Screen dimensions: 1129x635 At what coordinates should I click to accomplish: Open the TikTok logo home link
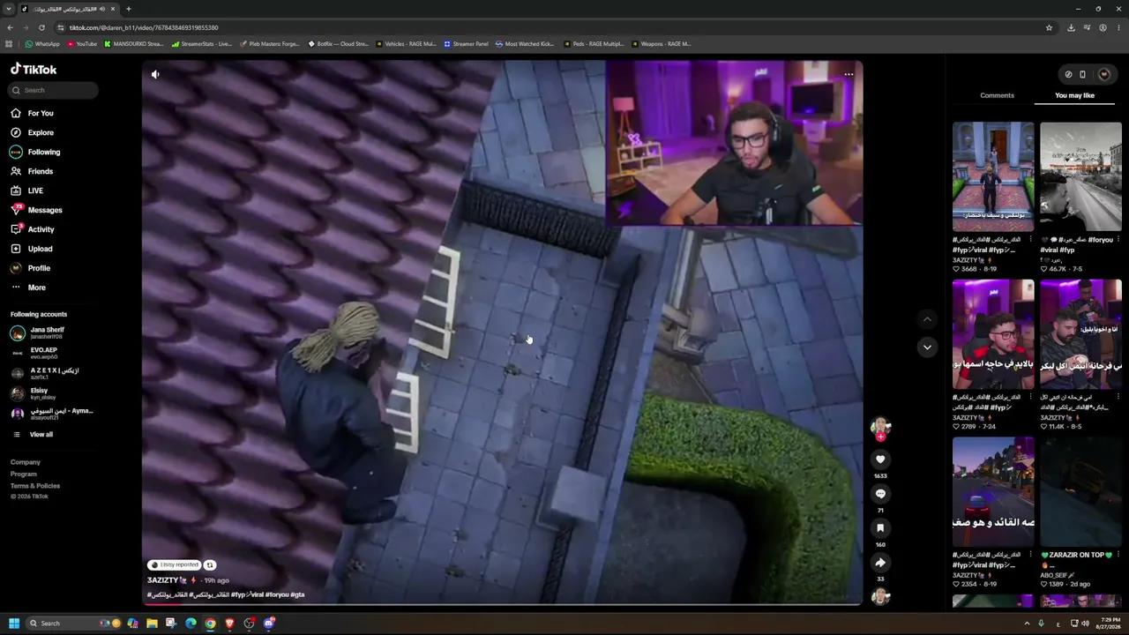point(34,69)
